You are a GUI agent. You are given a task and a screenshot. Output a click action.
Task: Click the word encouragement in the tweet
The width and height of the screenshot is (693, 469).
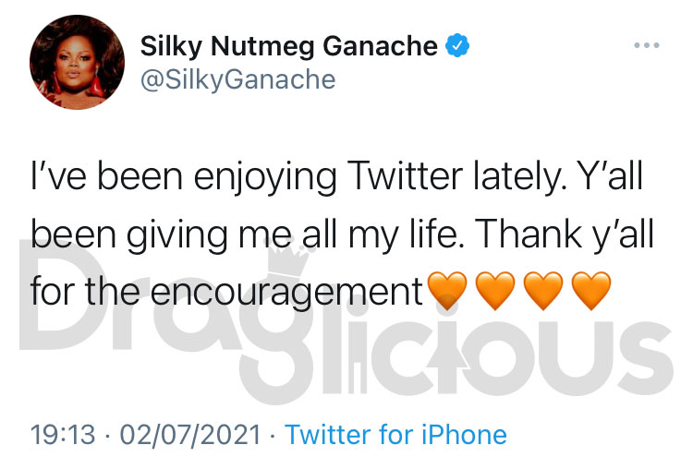(x=286, y=293)
